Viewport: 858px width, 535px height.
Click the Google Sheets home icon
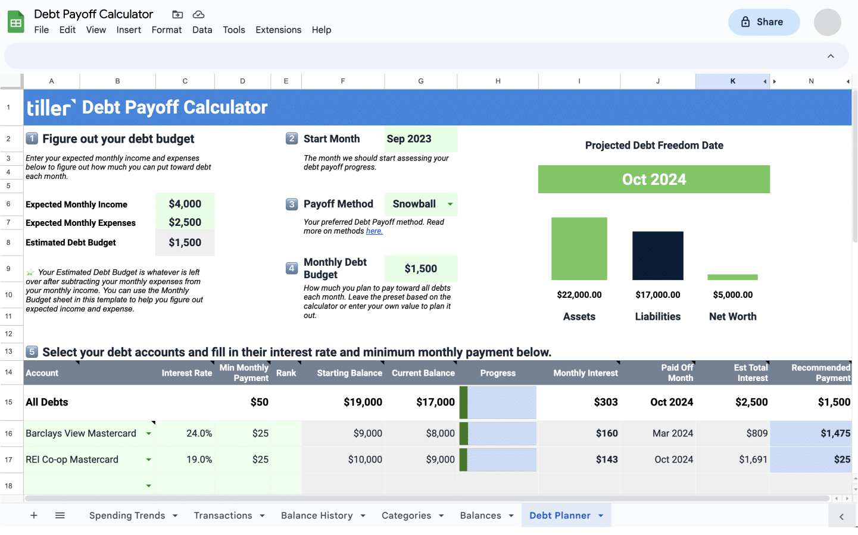[15, 21]
